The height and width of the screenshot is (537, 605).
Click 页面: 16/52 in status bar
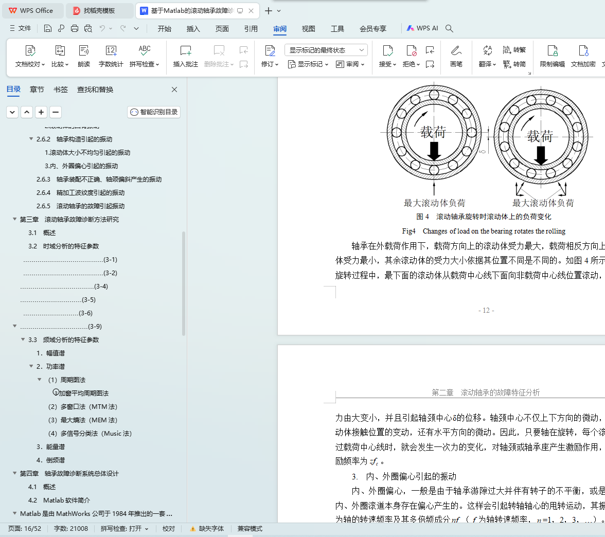(x=25, y=529)
